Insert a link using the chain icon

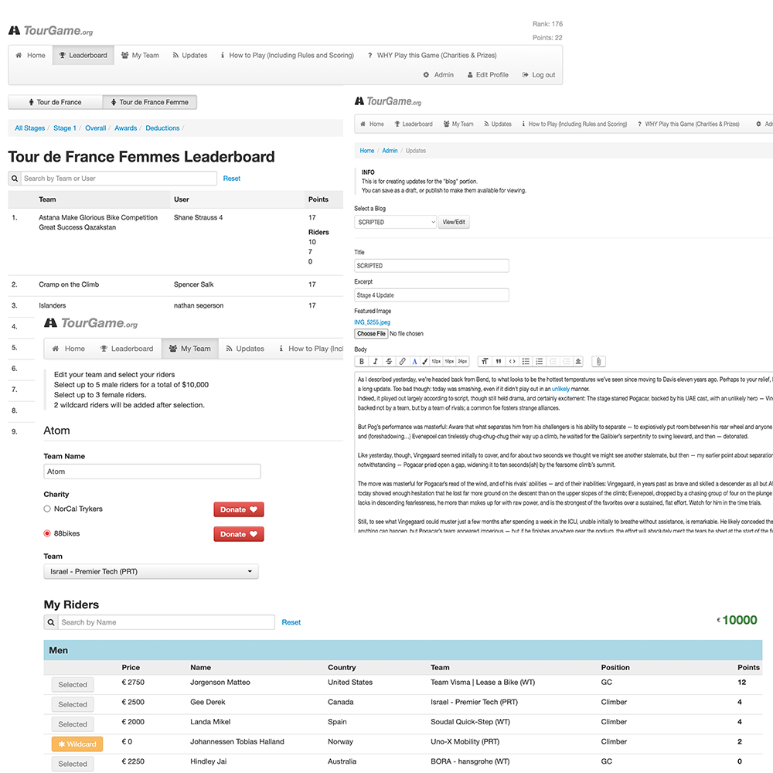[402, 361]
